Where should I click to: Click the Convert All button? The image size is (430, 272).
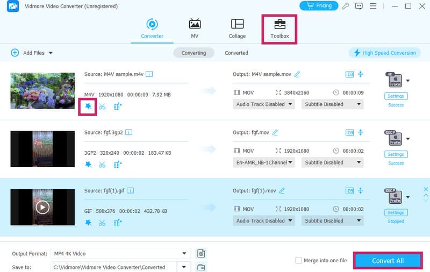click(388, 261)
